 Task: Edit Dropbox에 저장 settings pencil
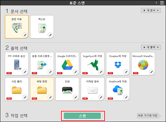[x=126, y=72]
